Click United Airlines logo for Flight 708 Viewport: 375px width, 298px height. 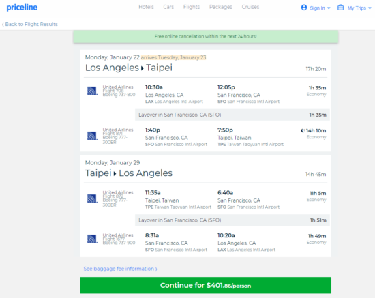(x=92, y=91)
